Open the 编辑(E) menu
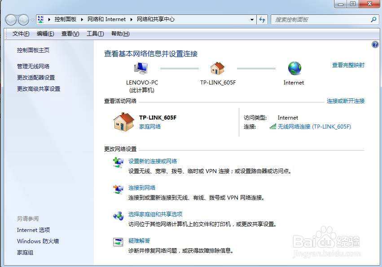The image size is (382, 267). tap(45, 34)
